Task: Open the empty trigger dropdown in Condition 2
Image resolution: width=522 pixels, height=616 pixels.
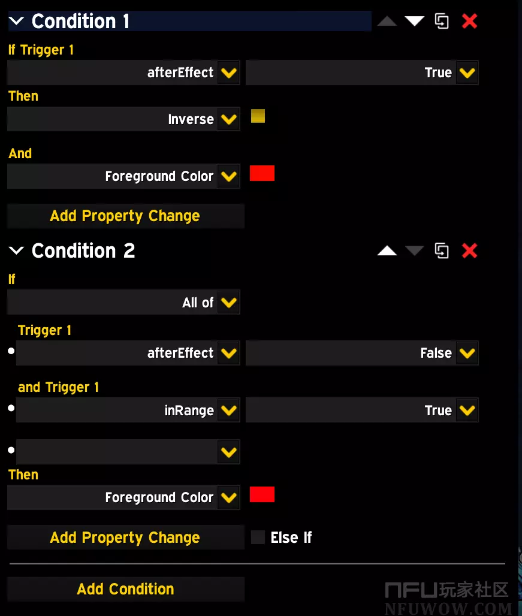Action: coord(228,452)
